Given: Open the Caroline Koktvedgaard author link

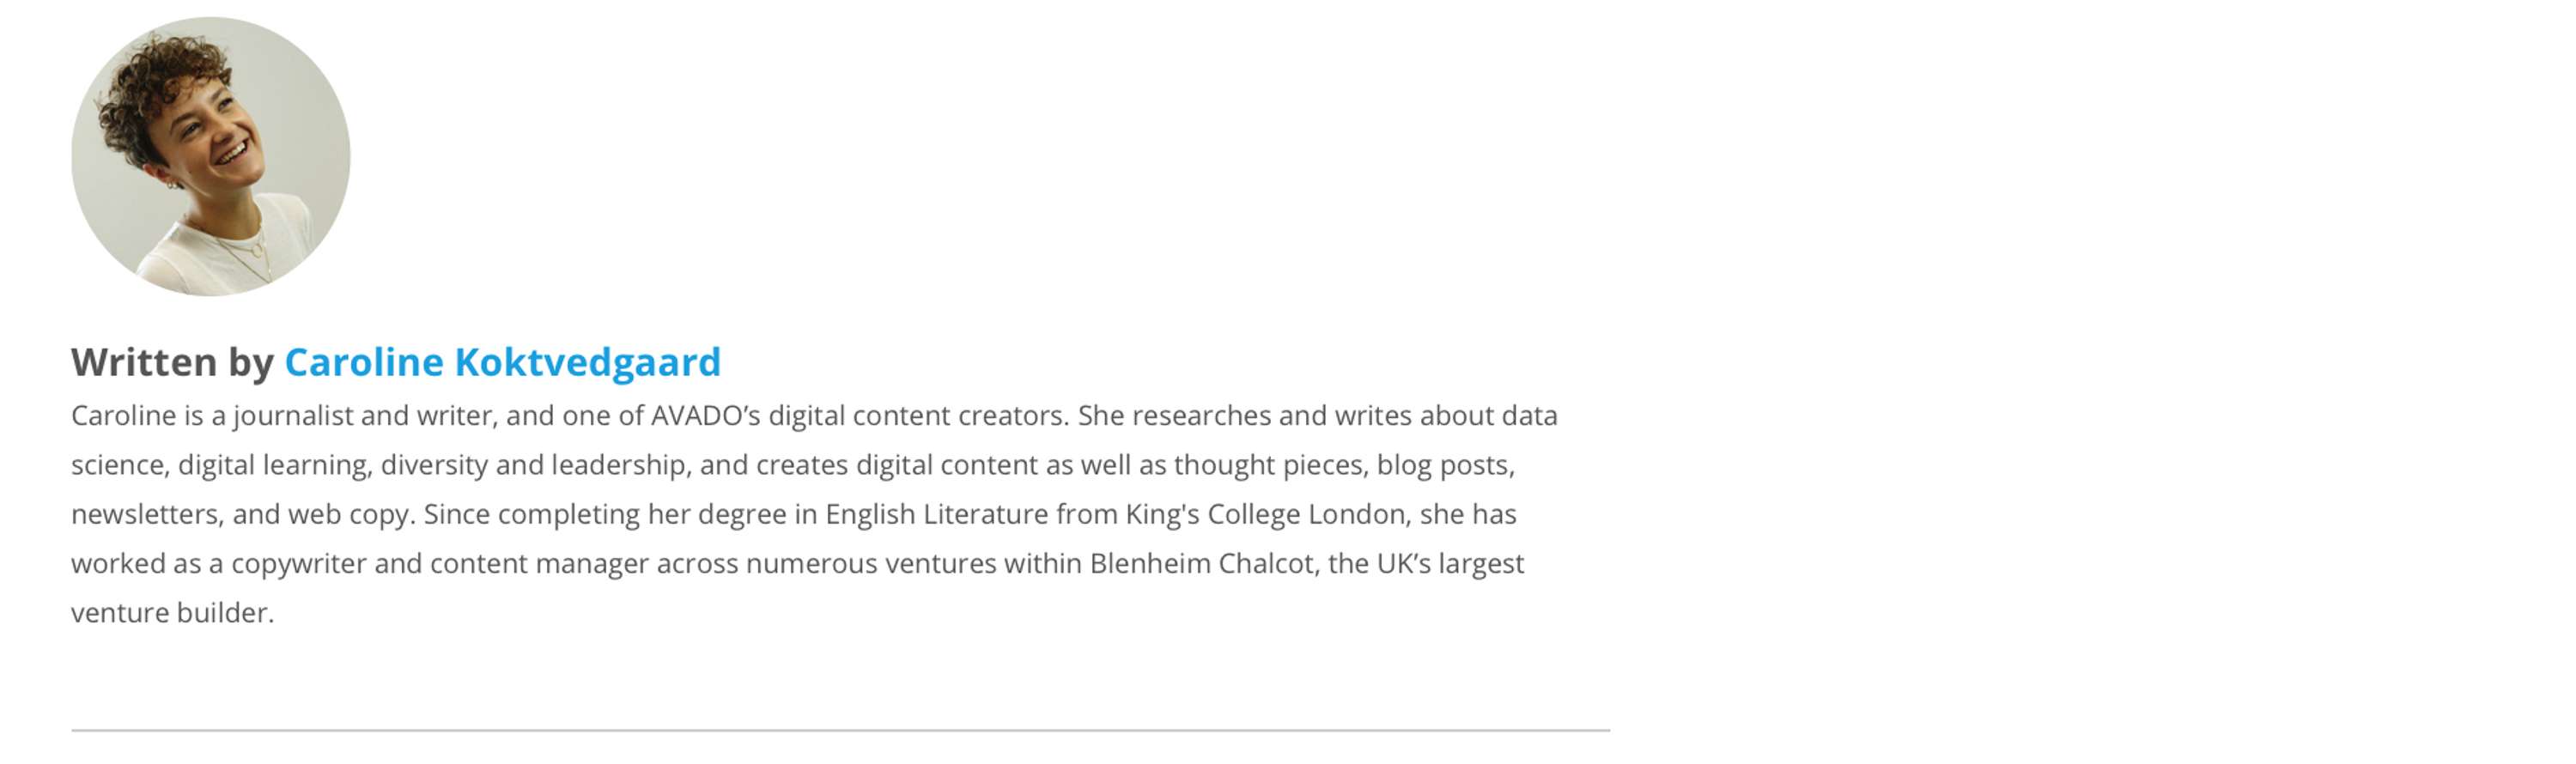Looking at the screenshot, I should pos(502,361).
